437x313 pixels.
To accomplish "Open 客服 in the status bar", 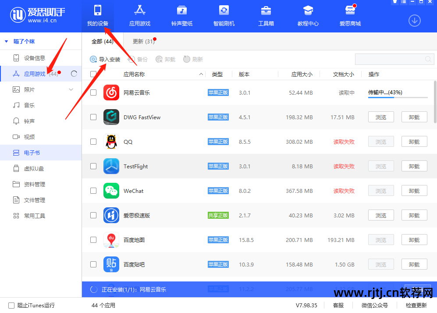I will 338,306.
